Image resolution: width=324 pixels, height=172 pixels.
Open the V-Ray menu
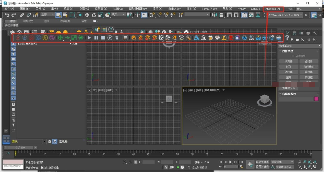pos(242,9)
